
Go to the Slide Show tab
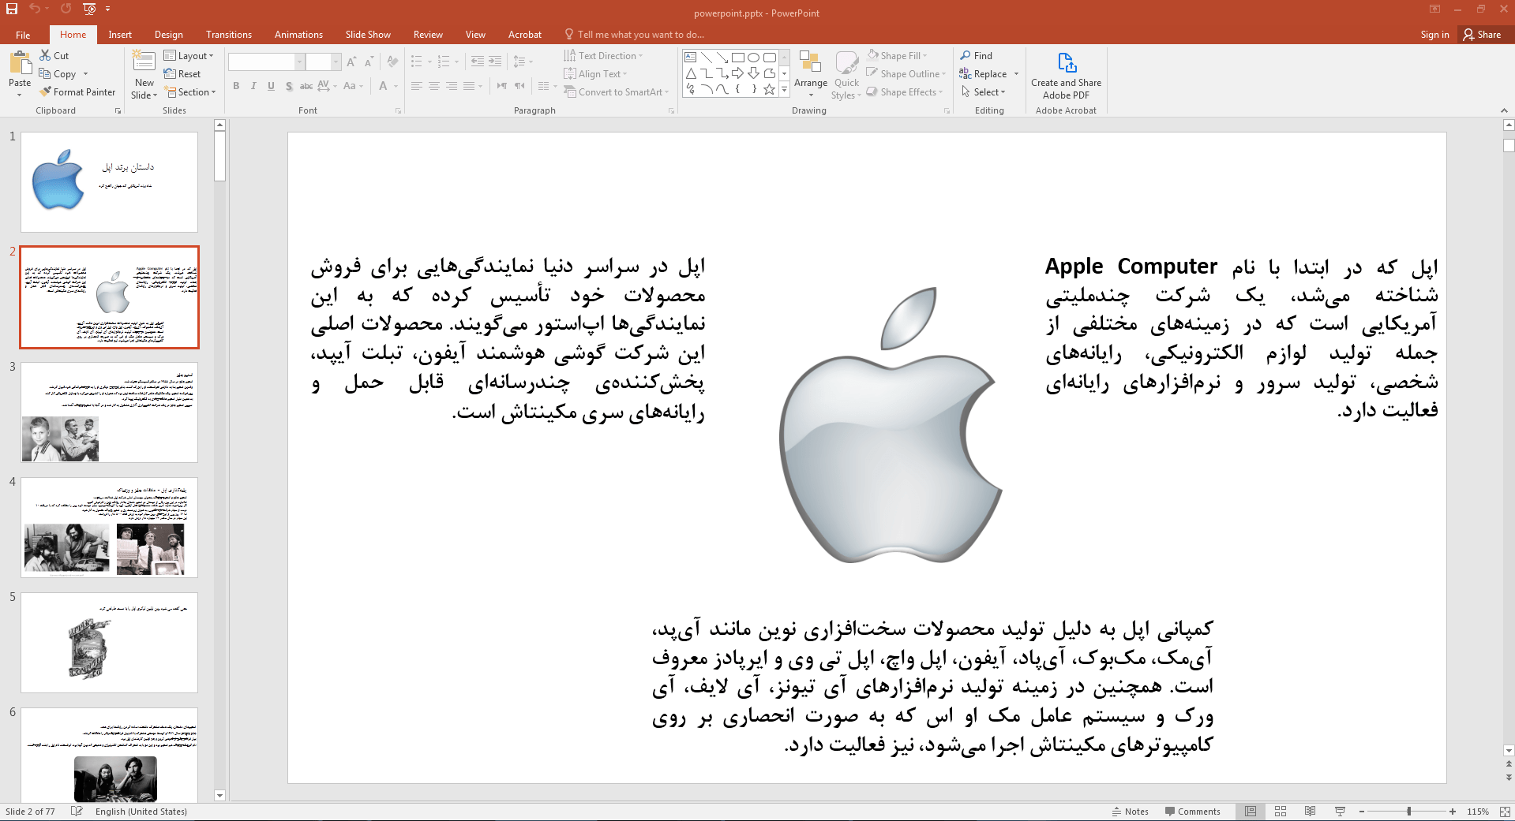[x=368, y=35]
